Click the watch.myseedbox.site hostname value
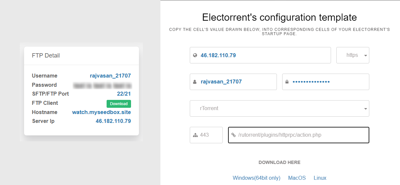The width and height of the screenshot is (400, 185). coord(101,112)
